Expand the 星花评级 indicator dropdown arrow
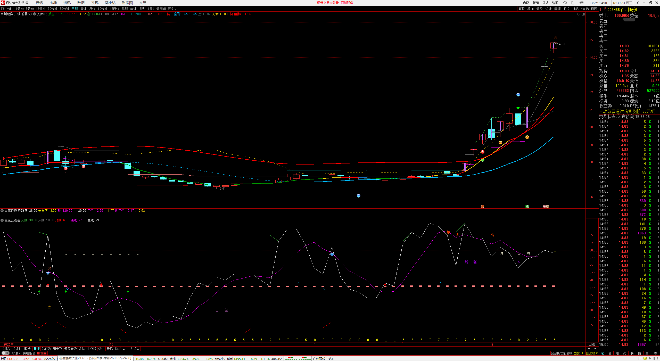The image size is (660, 361). point(2,211)
